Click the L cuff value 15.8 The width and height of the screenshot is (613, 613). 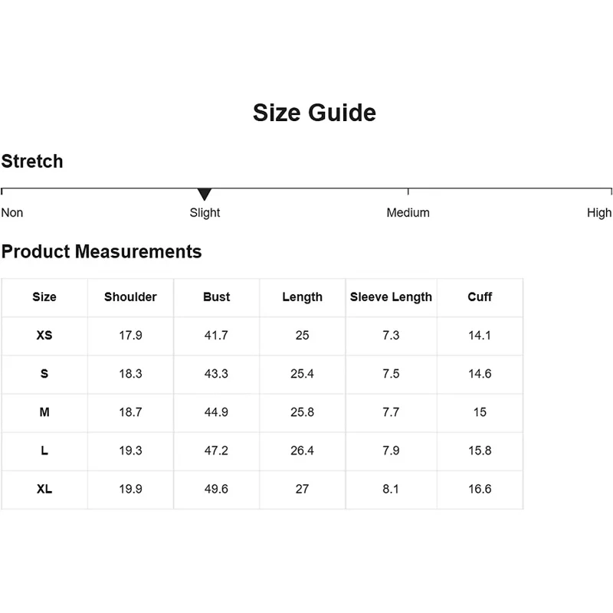(480, 451)
